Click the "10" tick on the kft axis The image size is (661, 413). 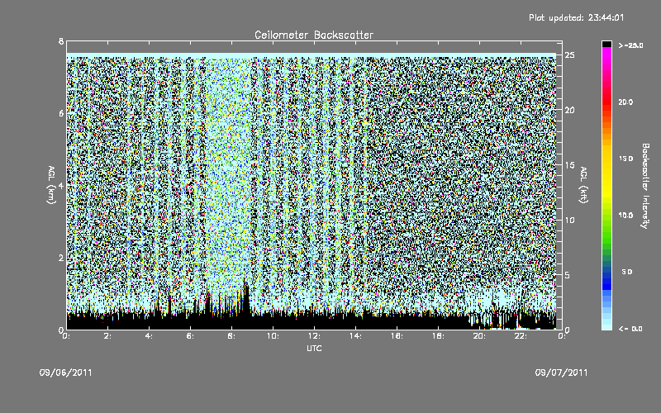tap(569, 220)
